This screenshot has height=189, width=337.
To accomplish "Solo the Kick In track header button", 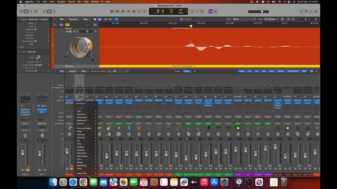I will [70, 31].
